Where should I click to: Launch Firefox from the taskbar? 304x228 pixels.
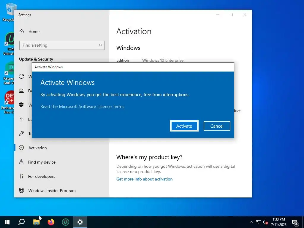51,222
